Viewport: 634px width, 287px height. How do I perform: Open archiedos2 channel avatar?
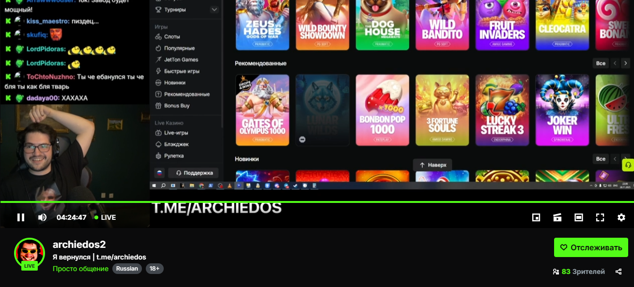(x=30, y=253)
